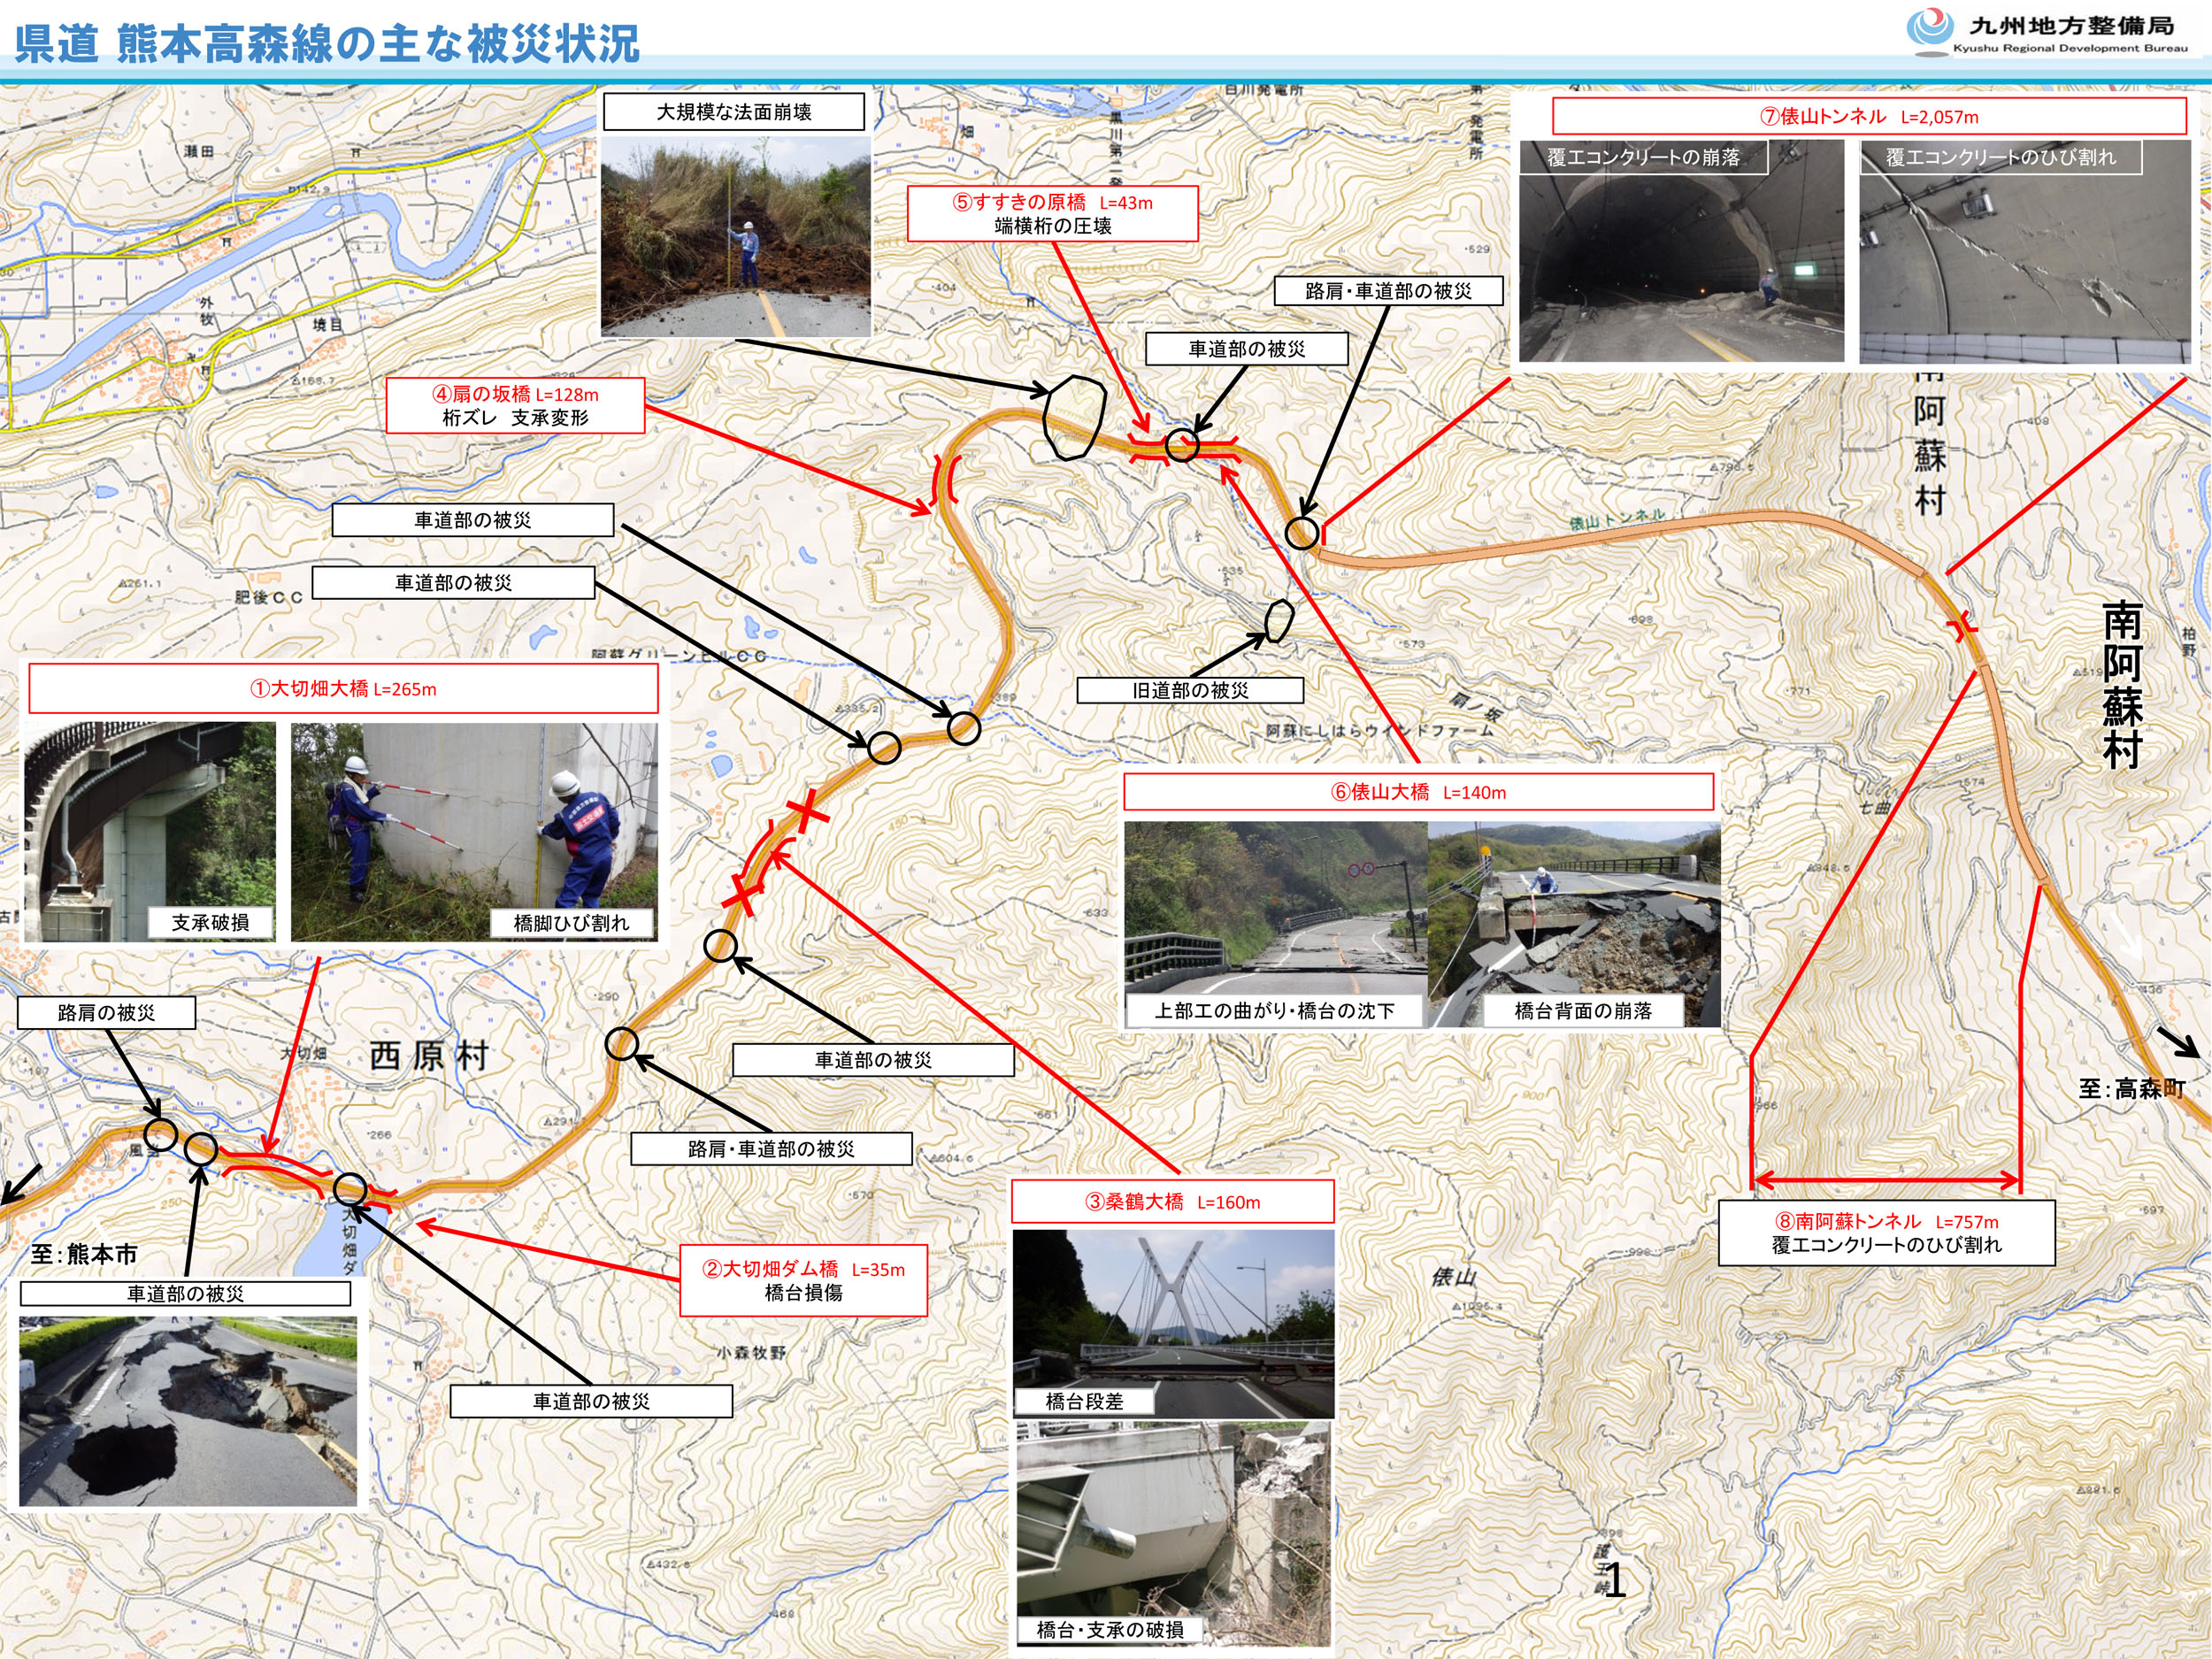Click the black arrow toward 高森町
2212x1659 pixels.
click(x=2178, y=1041)
